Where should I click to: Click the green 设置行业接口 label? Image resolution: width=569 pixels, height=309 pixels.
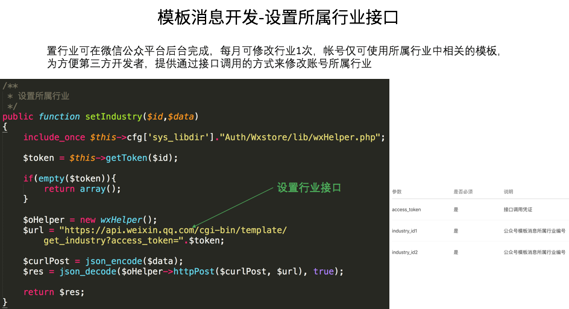[309, 188]
